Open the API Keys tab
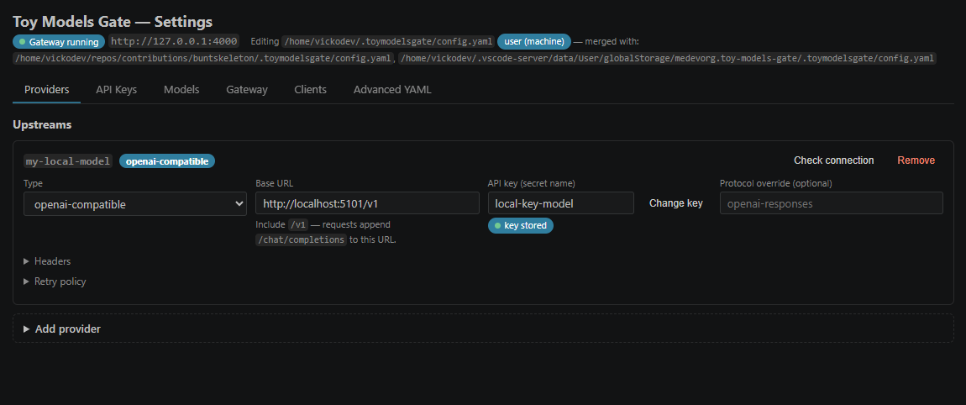 click(117, 89)
